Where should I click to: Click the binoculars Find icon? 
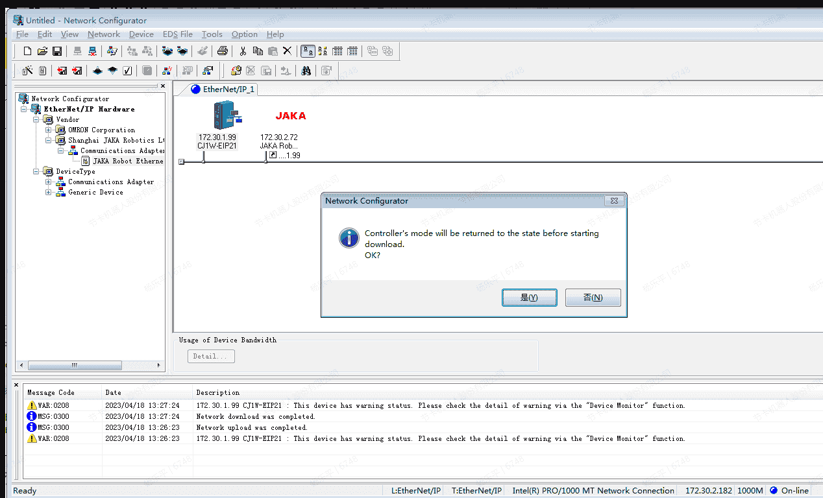[306, 71]
